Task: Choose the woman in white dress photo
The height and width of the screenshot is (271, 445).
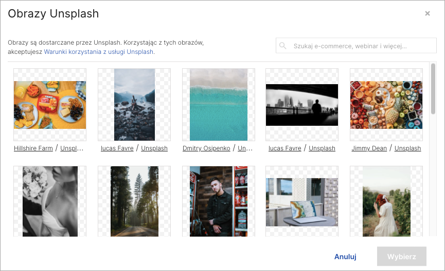Action: [x=386, y=201]
